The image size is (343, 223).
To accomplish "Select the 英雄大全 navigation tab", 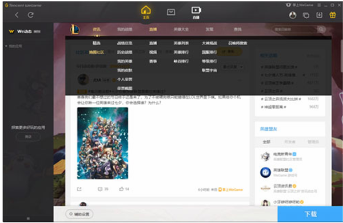I will point(181,29).
